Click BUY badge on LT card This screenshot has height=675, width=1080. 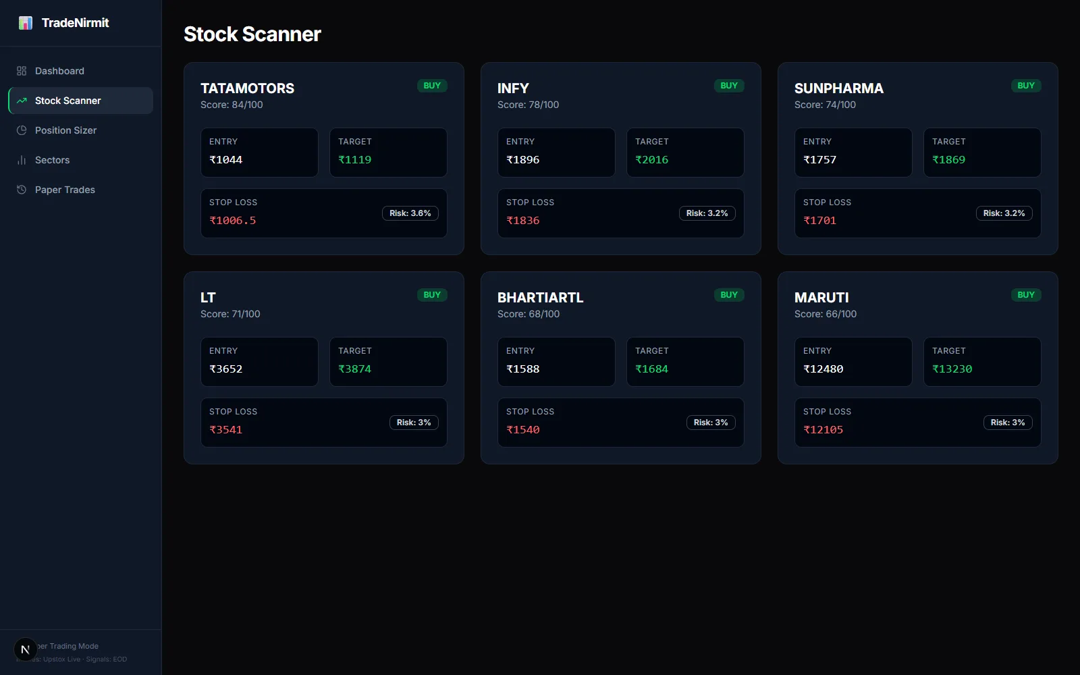tap(432, 295)
